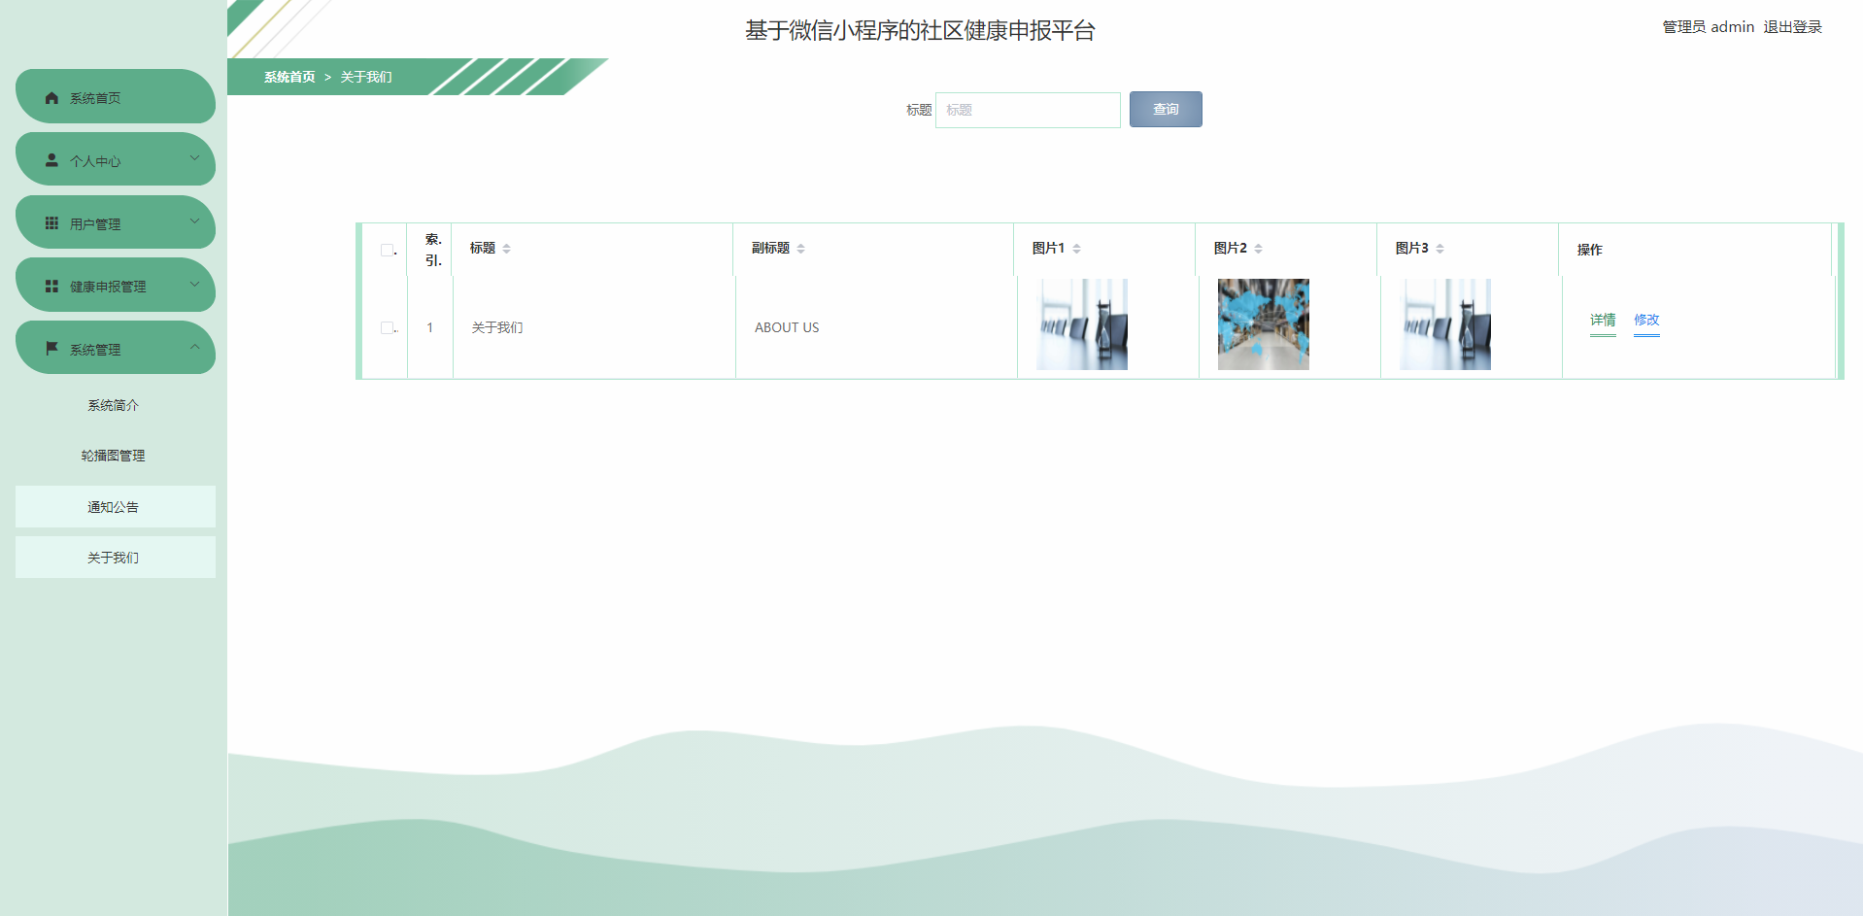Click the grid icon beside 用户管理
The width and height of the screenshot is (1863, 916).
pos(52,223)
